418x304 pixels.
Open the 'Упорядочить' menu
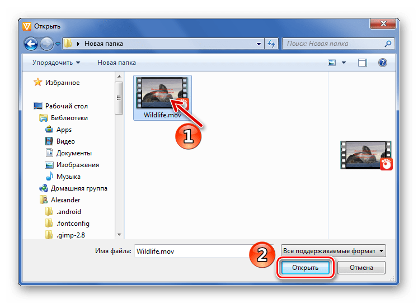(56, 63)
